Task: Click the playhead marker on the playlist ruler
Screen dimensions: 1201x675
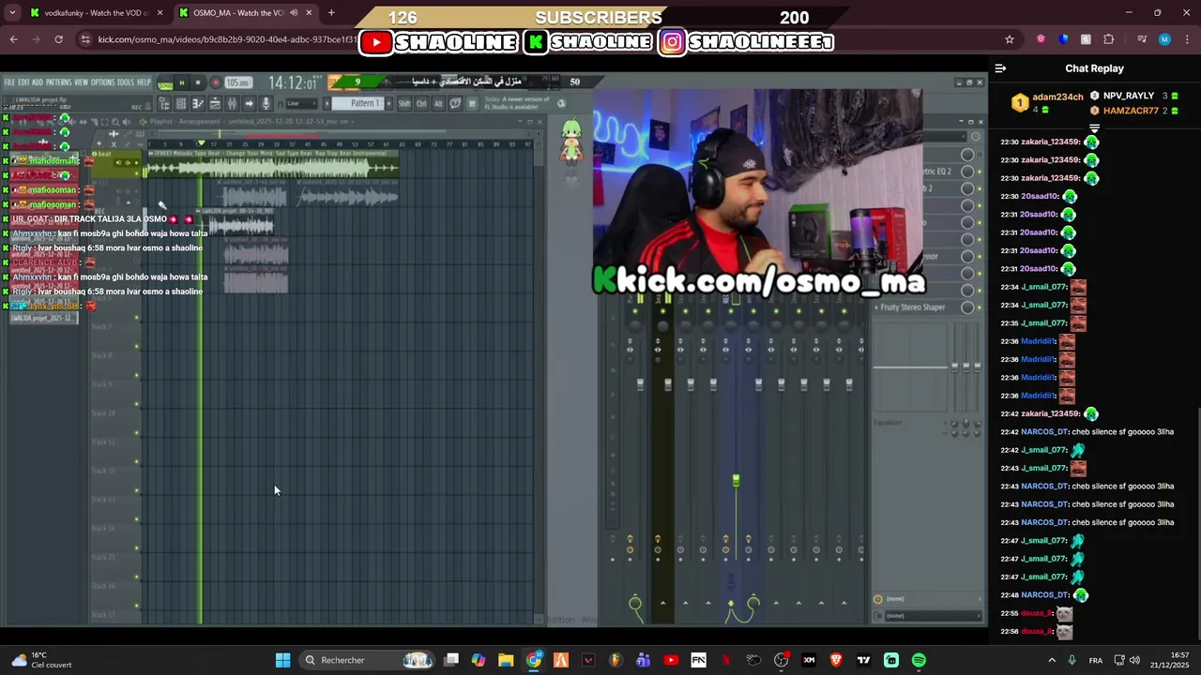Action: coord(200,144)
